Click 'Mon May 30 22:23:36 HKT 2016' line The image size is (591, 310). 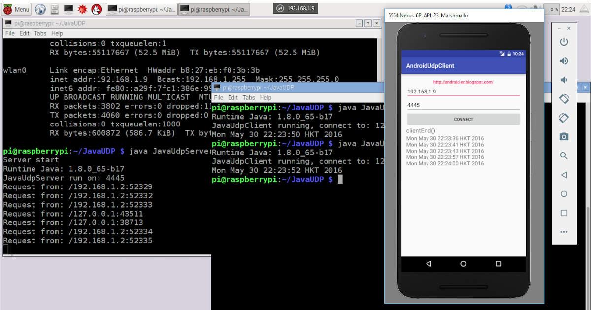[x=445, y=138]
